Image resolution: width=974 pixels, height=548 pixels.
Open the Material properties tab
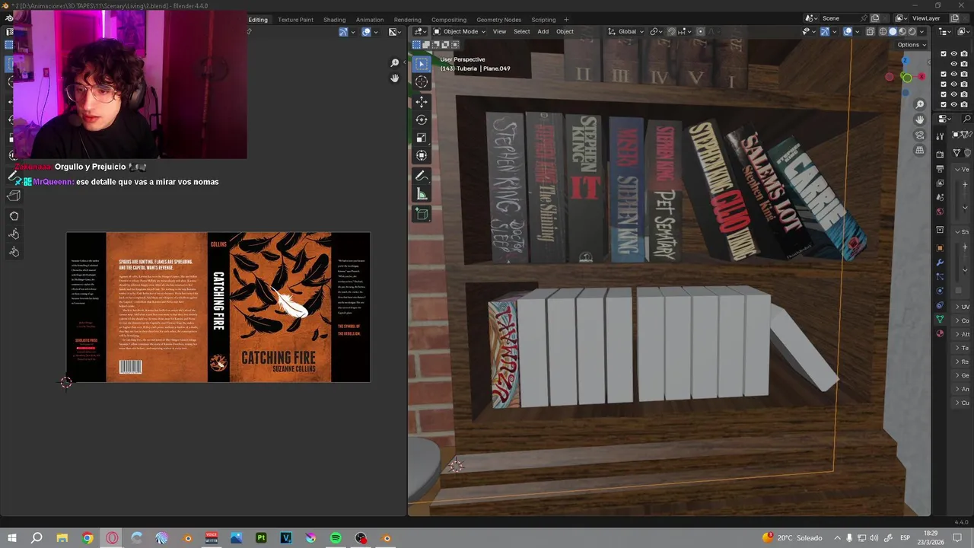point(941,333)
